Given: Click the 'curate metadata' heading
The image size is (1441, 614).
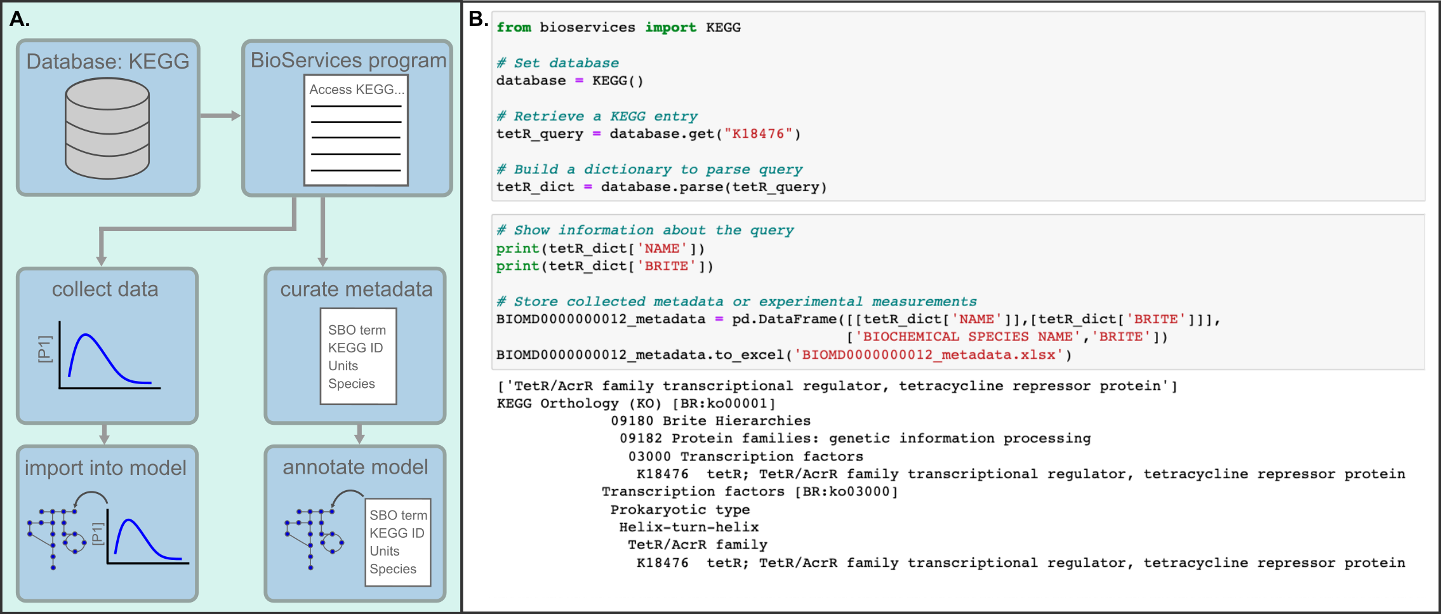Looking at the screenshot, I should [356, 289].
